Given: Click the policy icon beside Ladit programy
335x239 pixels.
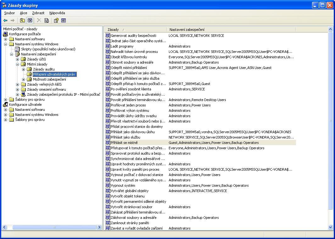Looking at the screenshot, I should 108,46.
